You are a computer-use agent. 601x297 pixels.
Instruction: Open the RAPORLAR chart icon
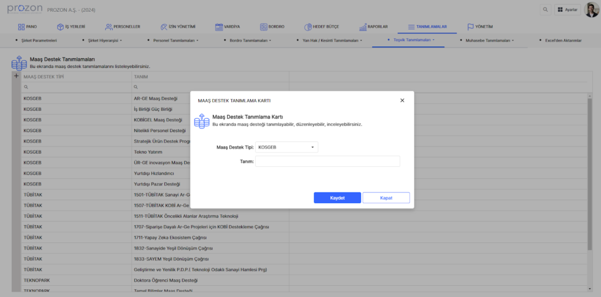(363, 26)
